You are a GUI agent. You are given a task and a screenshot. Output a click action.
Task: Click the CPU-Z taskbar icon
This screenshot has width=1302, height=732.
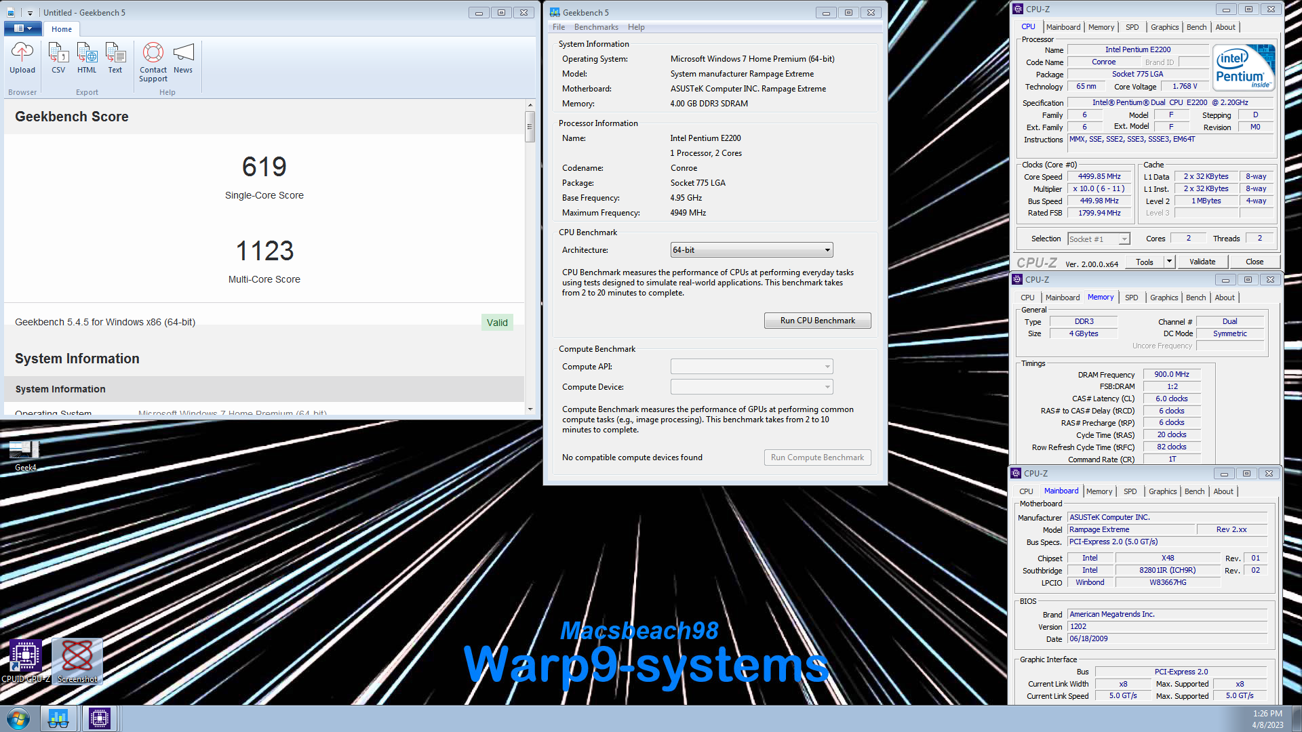(100, 718)
